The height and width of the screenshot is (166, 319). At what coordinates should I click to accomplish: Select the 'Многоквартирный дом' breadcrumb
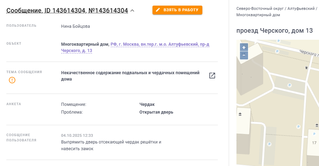tap(258, 15)
